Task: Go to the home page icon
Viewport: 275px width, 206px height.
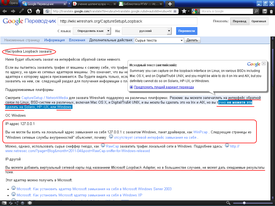Action: [38, 11]
